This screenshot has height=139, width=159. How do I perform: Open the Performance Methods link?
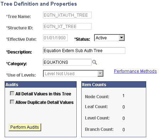pos(135,71)
